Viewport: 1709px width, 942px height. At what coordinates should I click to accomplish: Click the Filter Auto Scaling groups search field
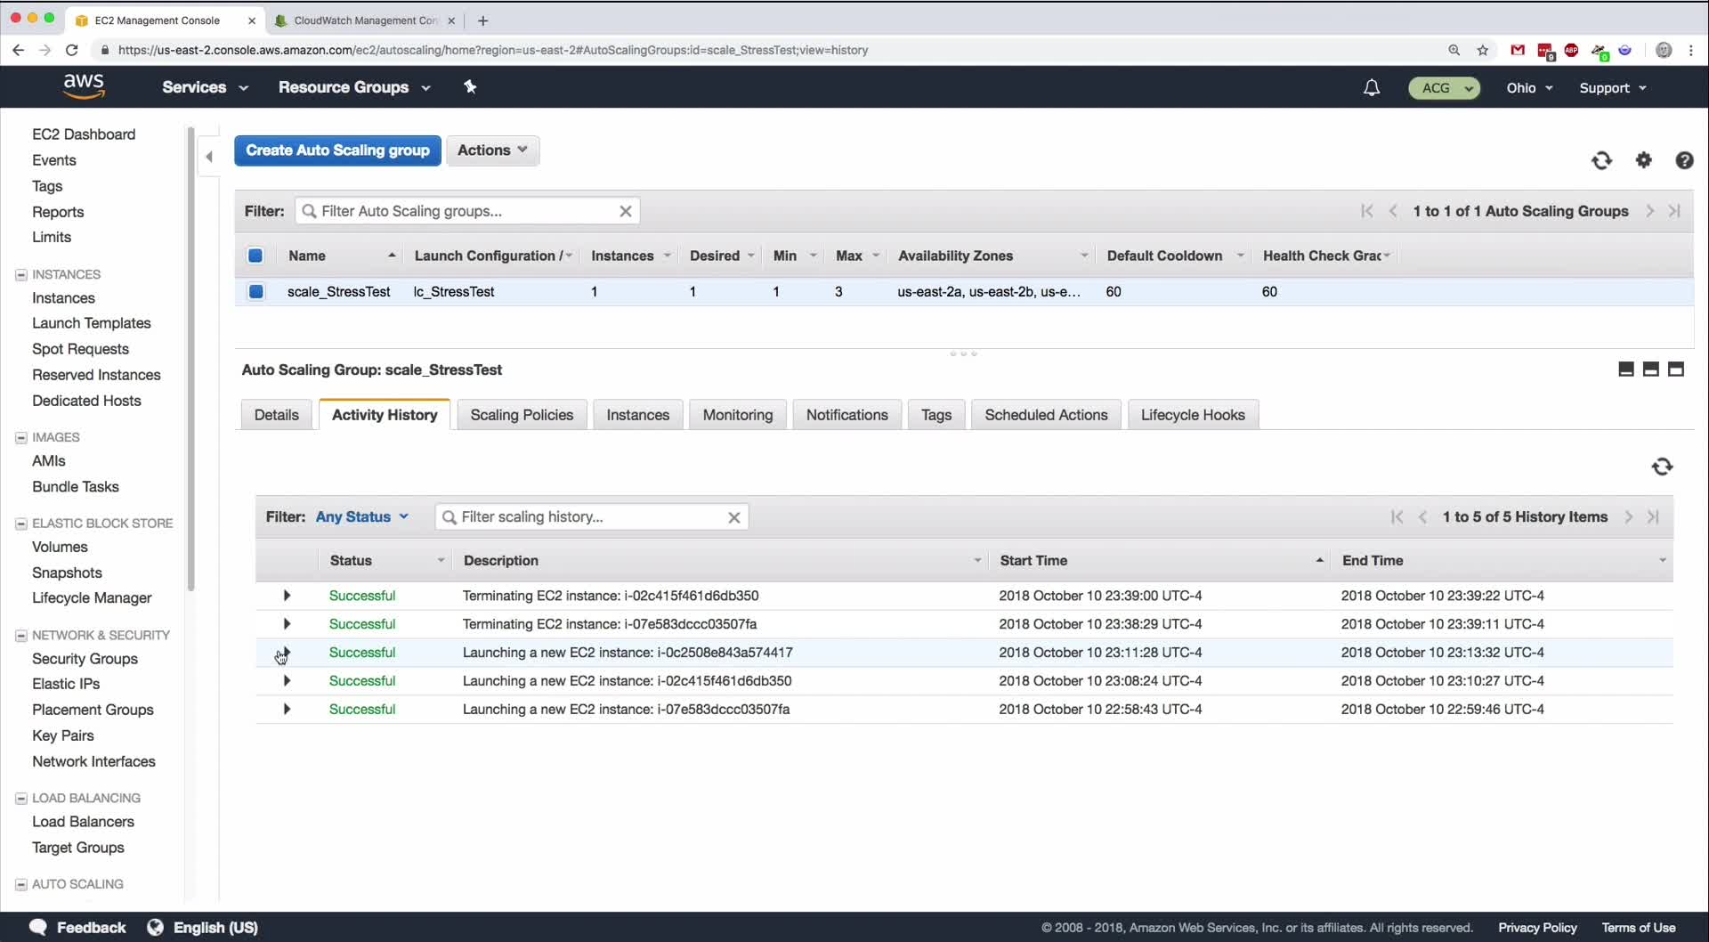pyautogui.click(x=465, y=211)
